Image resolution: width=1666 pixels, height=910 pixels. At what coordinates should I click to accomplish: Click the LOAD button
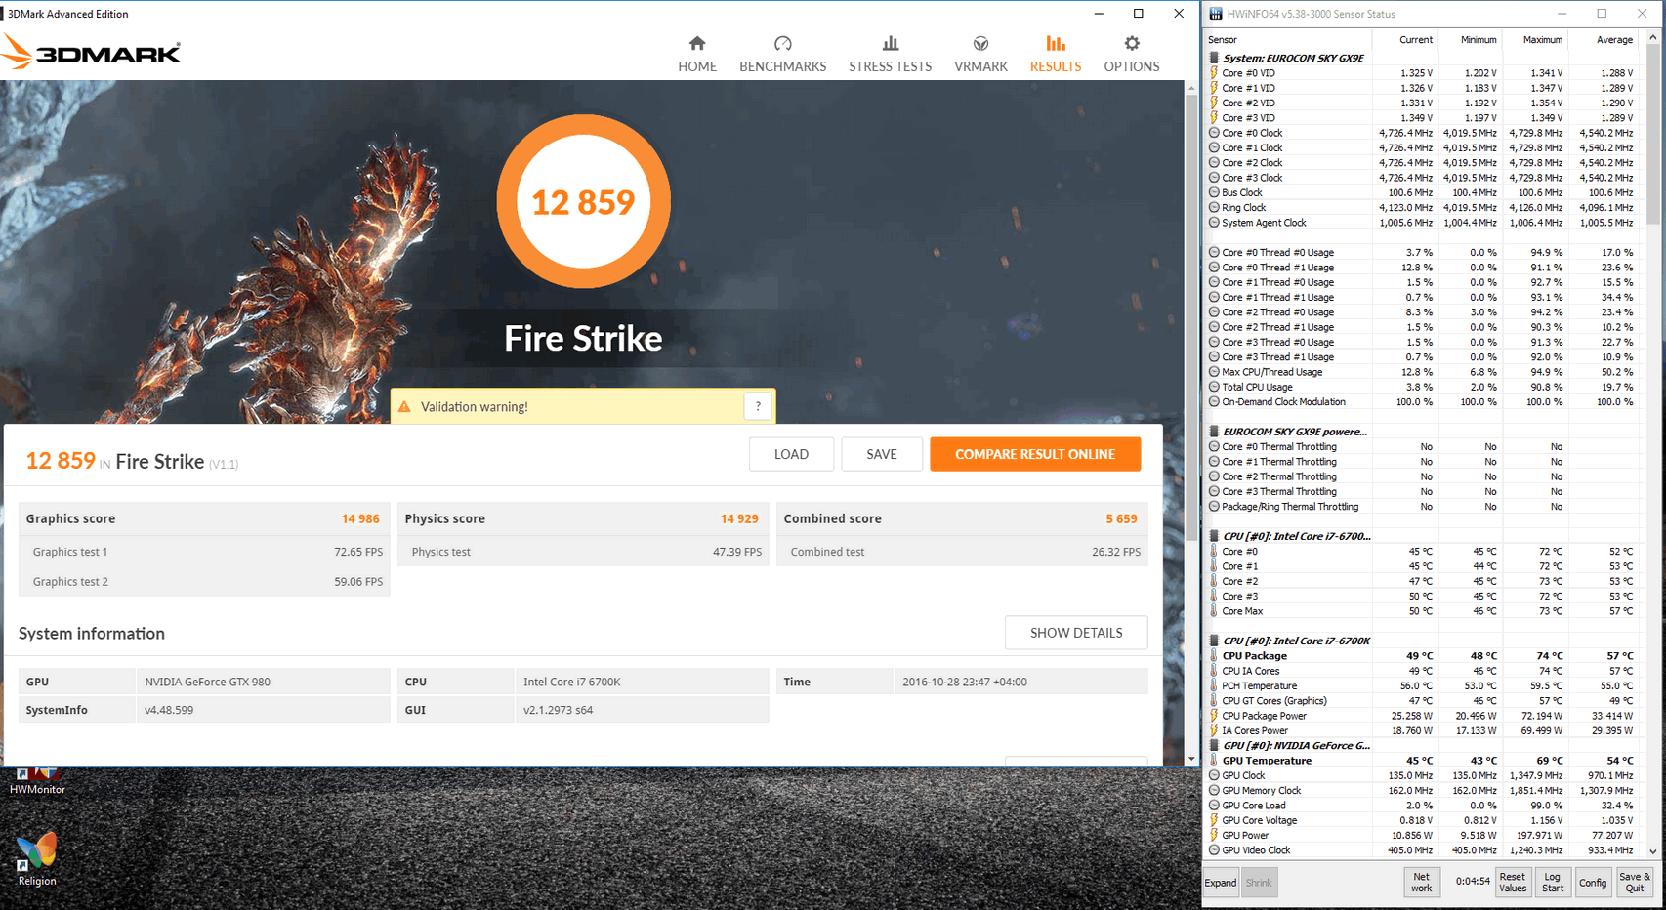point(791,454)
